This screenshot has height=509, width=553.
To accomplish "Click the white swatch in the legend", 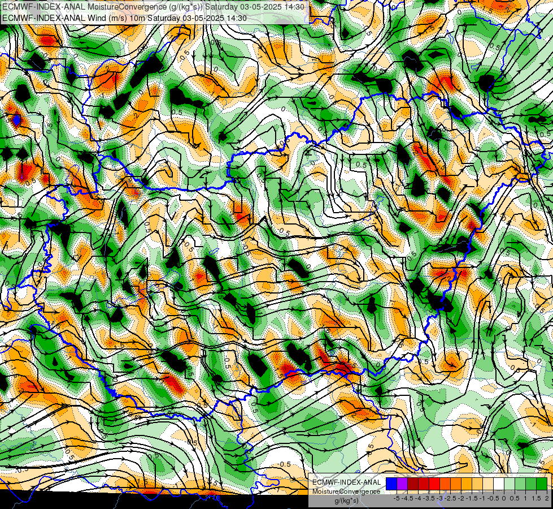I will pos(499,484).
